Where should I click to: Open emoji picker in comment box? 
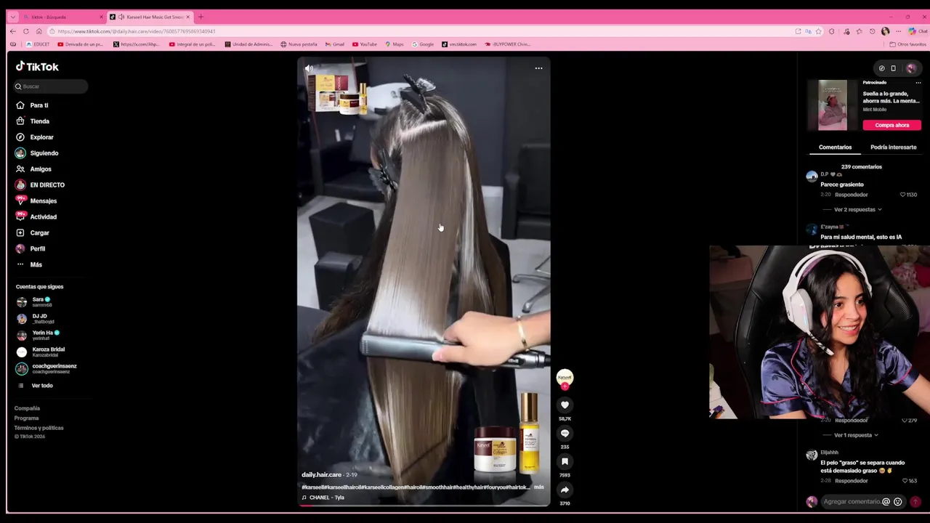898,502
